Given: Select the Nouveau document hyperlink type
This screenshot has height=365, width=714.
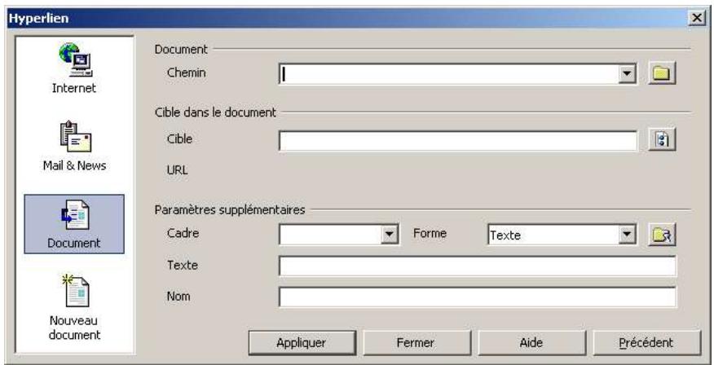Looking at the screenshot, I should (x=74, y=307).
